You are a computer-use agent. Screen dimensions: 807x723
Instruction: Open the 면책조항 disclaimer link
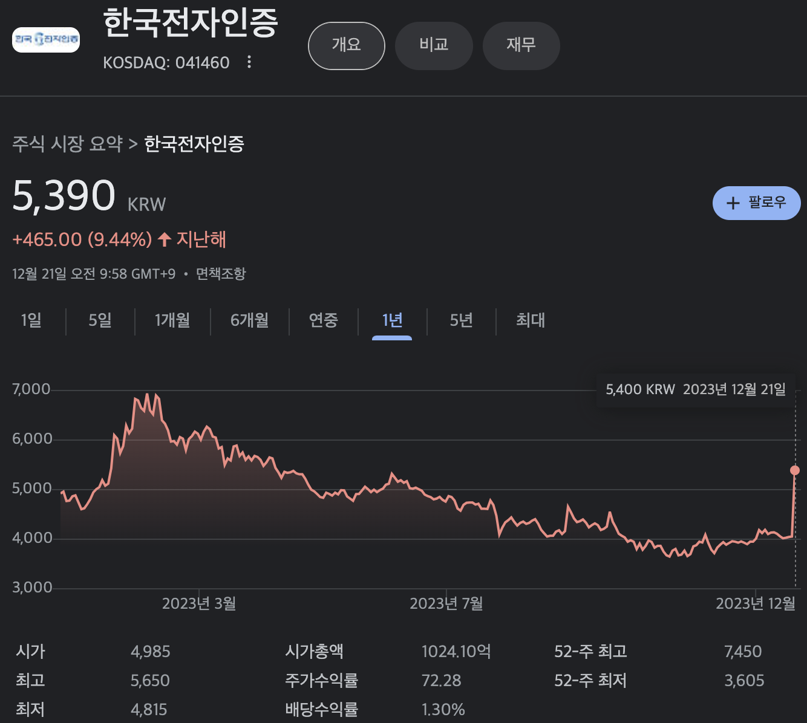tap(221, 274)
